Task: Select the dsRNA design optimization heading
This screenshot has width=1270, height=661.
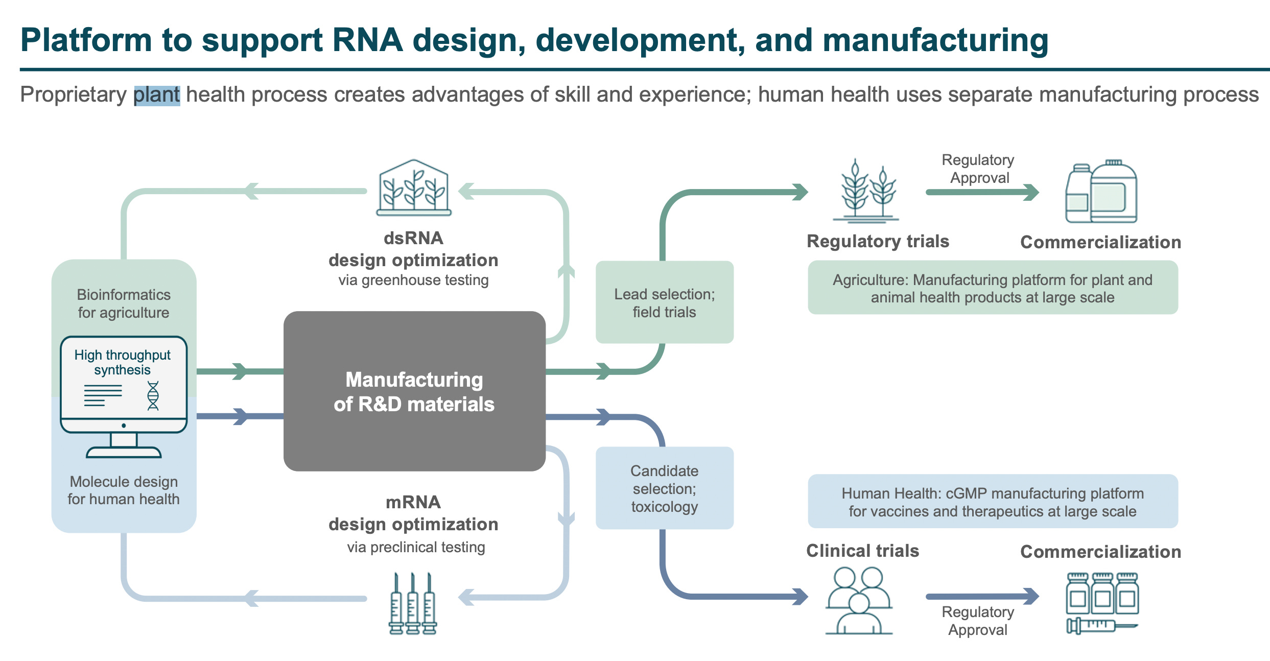Action: tap(414, 249)
